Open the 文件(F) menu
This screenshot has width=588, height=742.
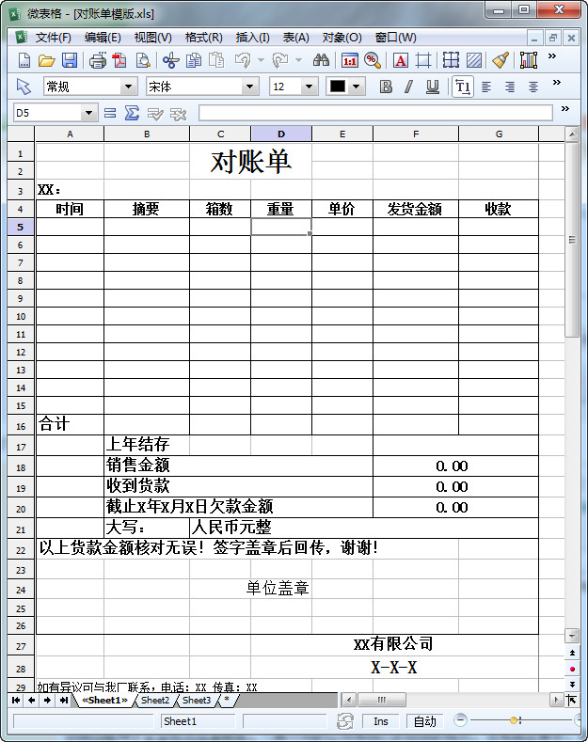click(x=53, y=38)
